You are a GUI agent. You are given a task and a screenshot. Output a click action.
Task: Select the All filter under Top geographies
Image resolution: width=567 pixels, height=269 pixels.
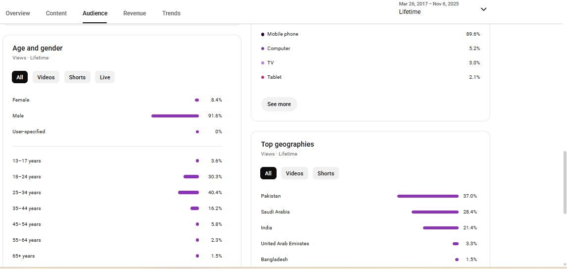268,173
